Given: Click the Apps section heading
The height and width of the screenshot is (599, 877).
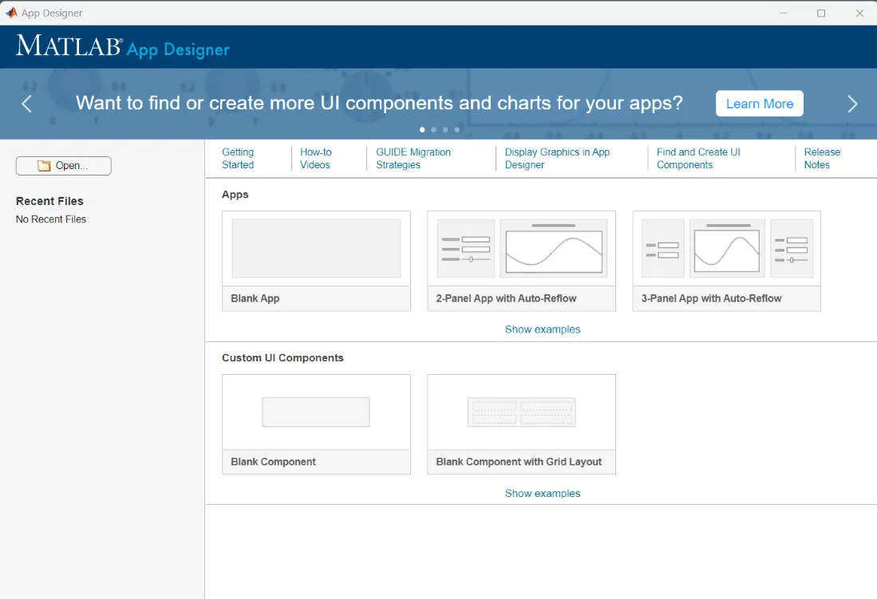Looking at the screenshot, I should [235, 195].
